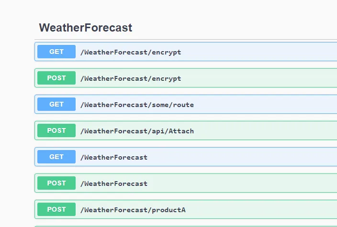Click GET badge for plain /WeatherForecast

[56, 157]
